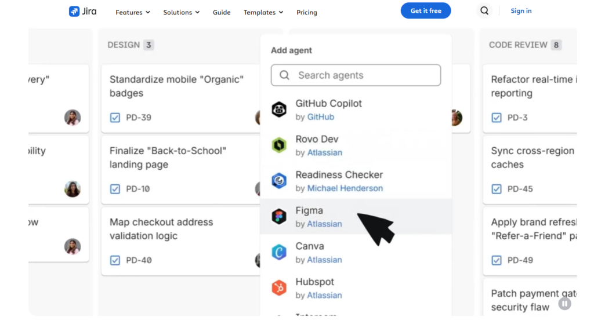Toggle the PD-3 task checkbox

[497, 118]
